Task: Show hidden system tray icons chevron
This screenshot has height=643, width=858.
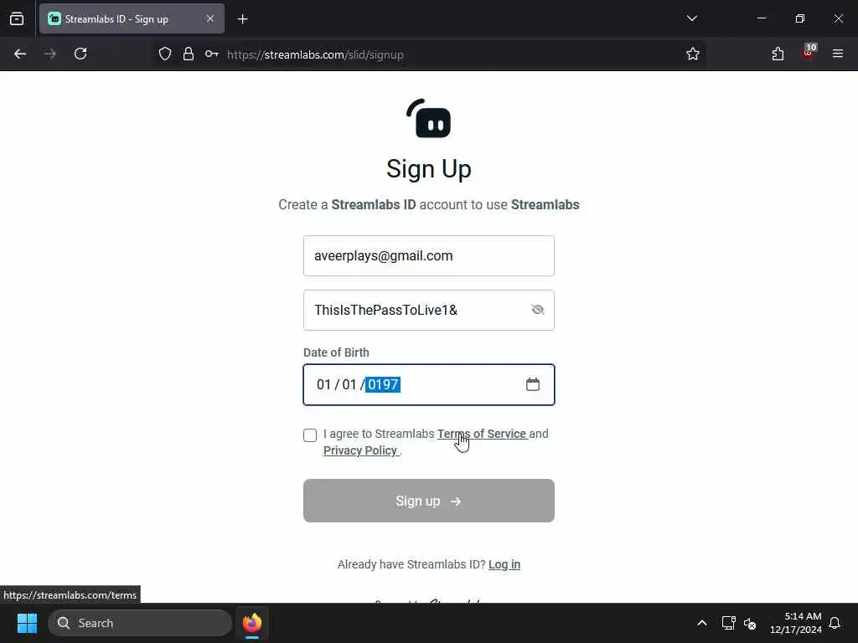Action: (x=702, y=623)
